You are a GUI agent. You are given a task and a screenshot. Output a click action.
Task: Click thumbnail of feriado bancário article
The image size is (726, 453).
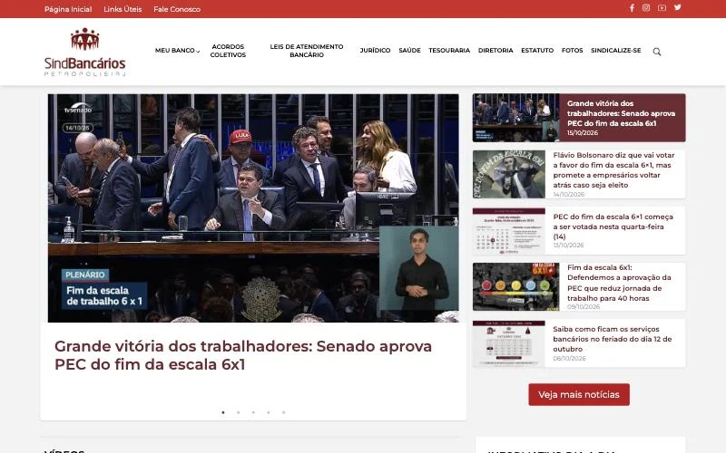pyautogui.click(x=509, y=343)
